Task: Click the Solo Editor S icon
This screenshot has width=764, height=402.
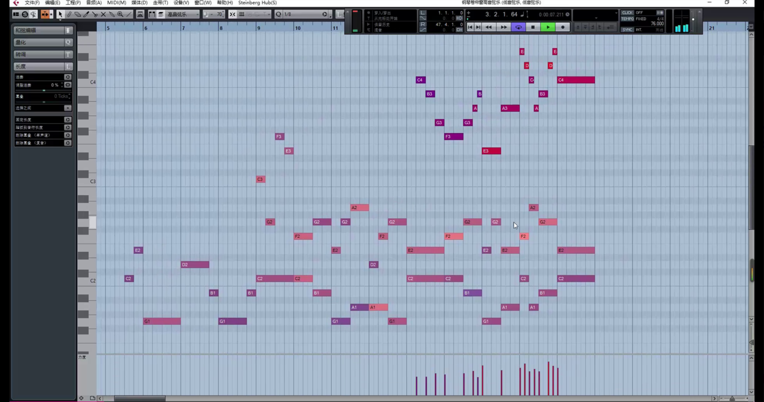Action: point(25,14)
